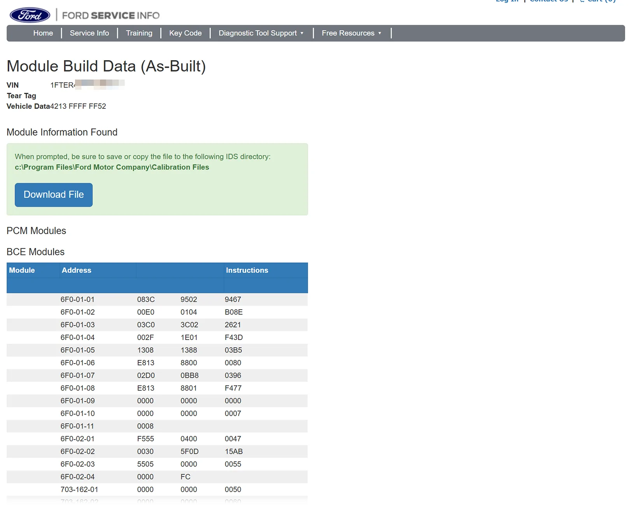Open the Home menu item
636x505 pixels.
click(x=43, y=33)
